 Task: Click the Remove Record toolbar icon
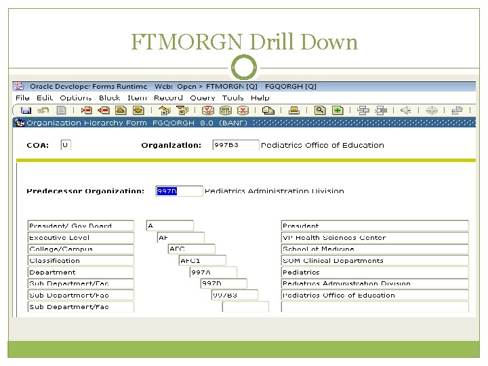click(x=104, y=110)
